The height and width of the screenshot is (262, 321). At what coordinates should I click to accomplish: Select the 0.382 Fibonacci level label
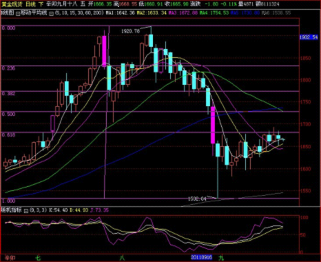(x=8, y=94)
